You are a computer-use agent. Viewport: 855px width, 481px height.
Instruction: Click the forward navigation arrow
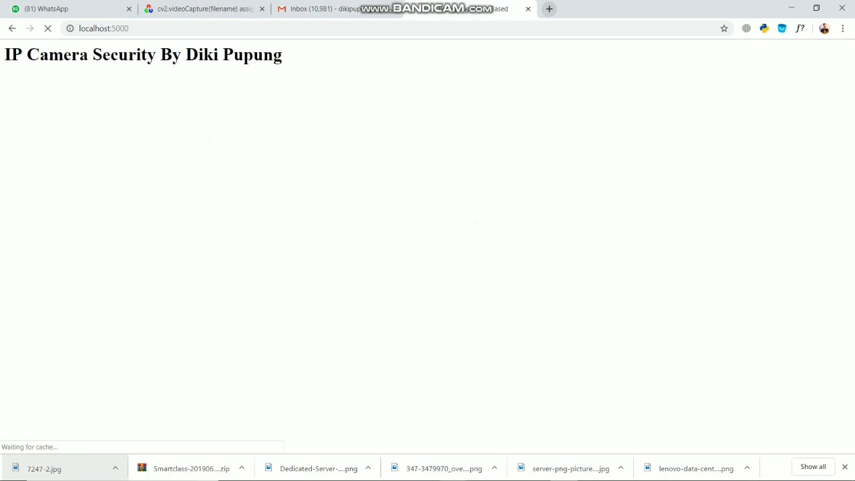click(x=30, y=28)
